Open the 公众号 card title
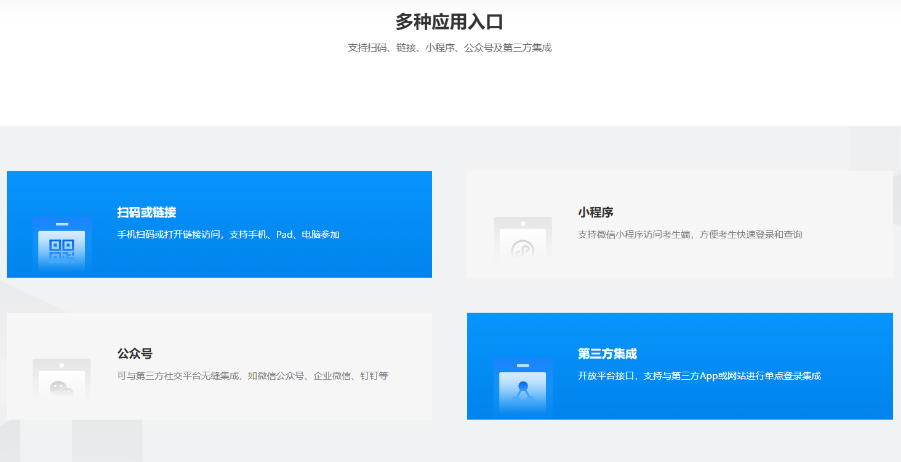The height and width of the screenshot is (462, 901). coord(134,354)
